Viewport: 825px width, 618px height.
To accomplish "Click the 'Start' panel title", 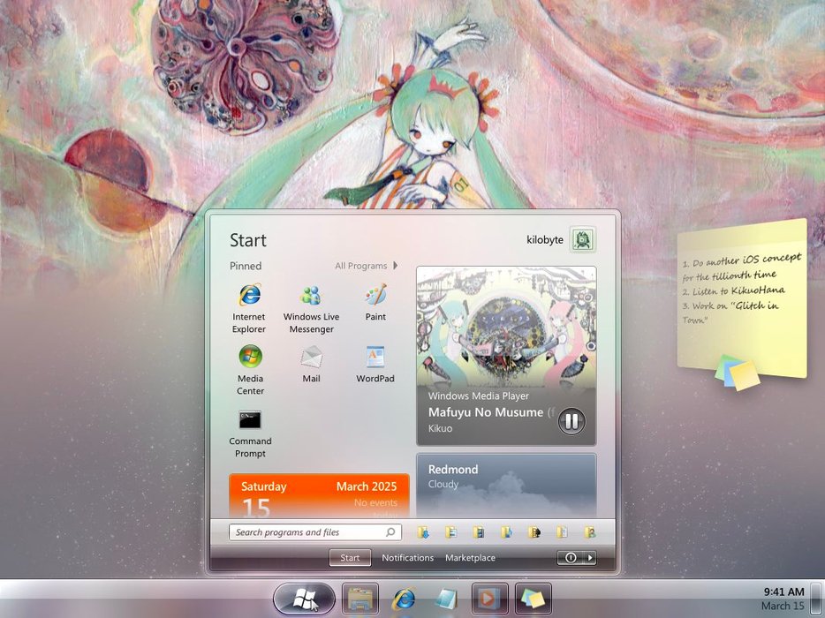I will [x=248, y=240].
